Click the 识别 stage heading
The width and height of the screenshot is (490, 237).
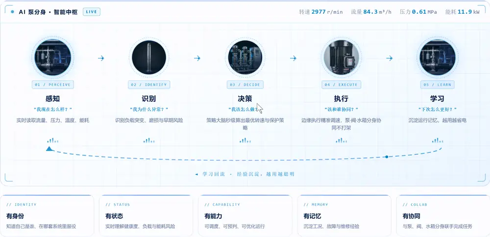tap(149, 99)
